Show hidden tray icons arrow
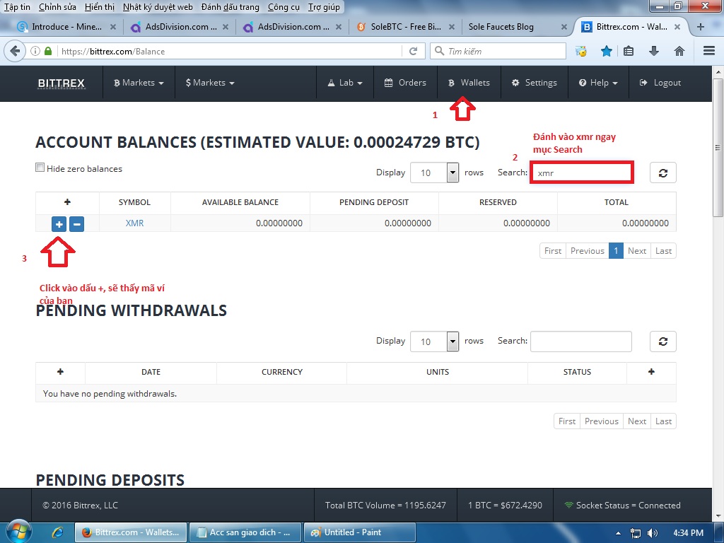 click(x=618, y=533)
